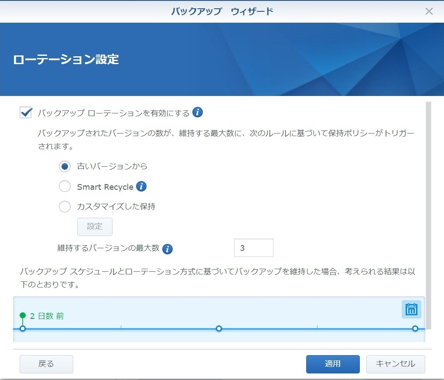The height and width of the screenshot is (380, 444).
Task: Click info icon beside 維持するバージョンの最大数
Action: pyautogui.click(x=167, y=249)
